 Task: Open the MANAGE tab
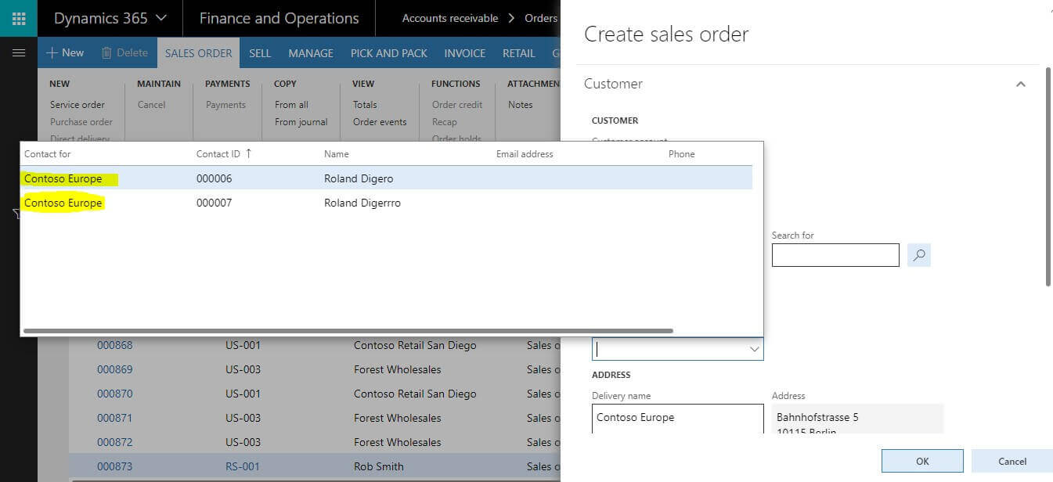pyautogui.click(x=311, y=53)
